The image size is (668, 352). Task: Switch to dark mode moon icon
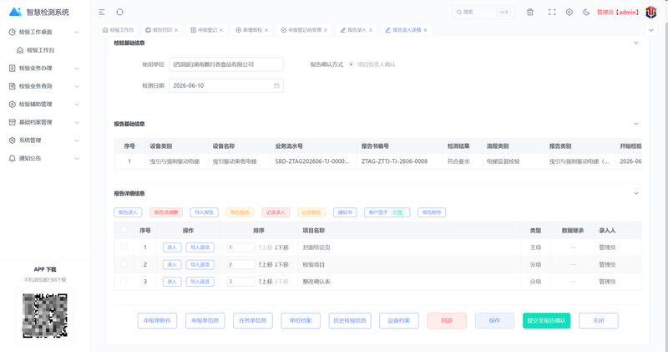[x=586, y=13]
